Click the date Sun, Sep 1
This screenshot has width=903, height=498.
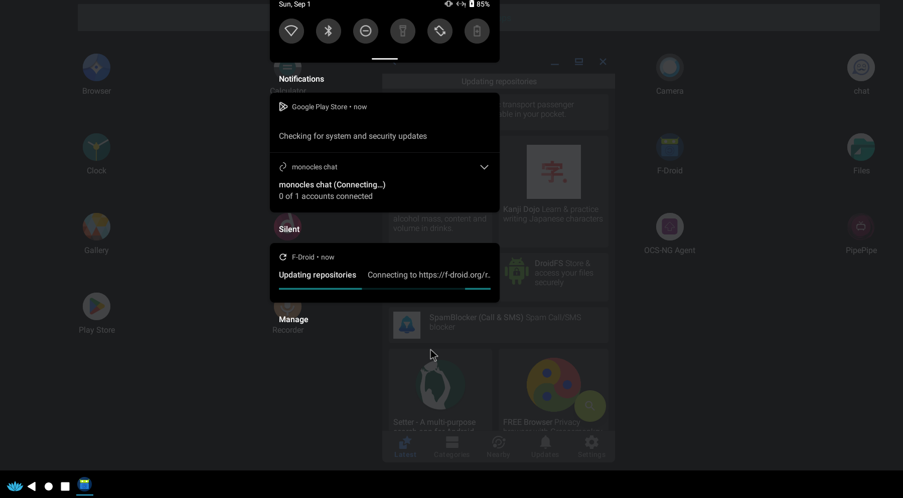tap(295, 4)
